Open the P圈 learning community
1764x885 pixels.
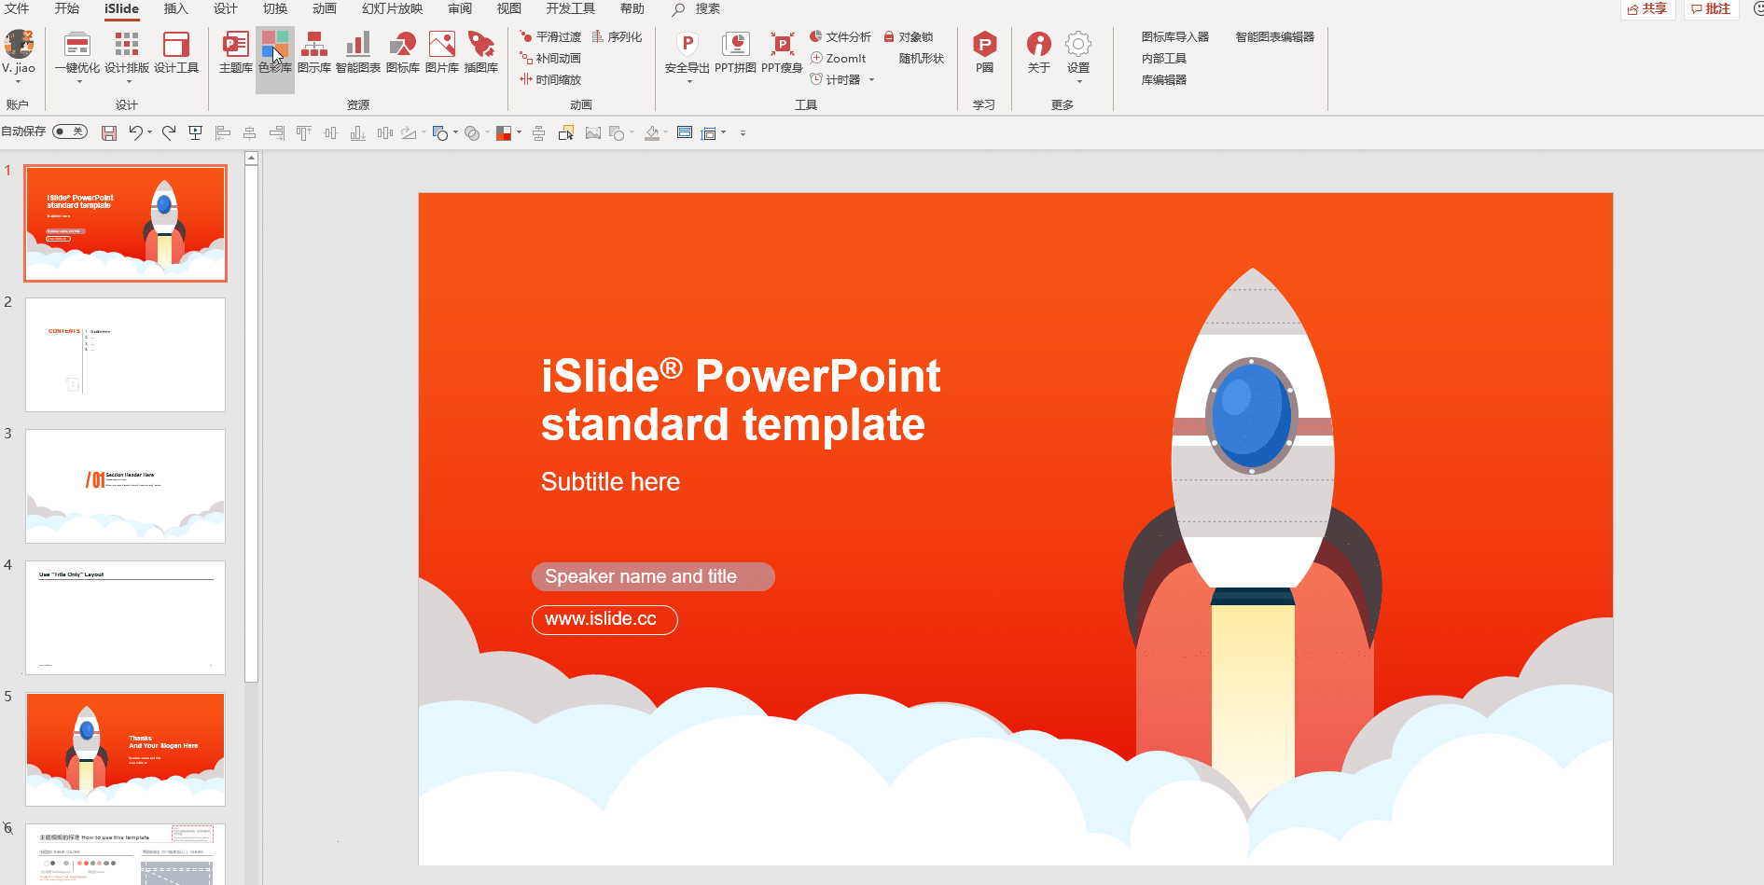984,51
